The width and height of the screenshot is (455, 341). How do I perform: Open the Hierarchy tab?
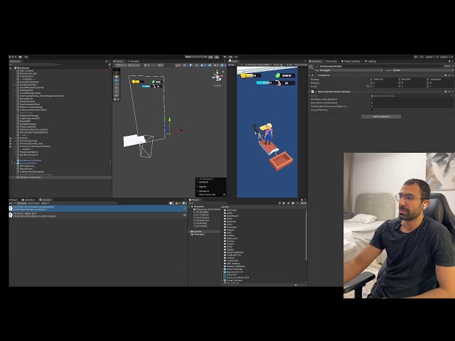15,61
